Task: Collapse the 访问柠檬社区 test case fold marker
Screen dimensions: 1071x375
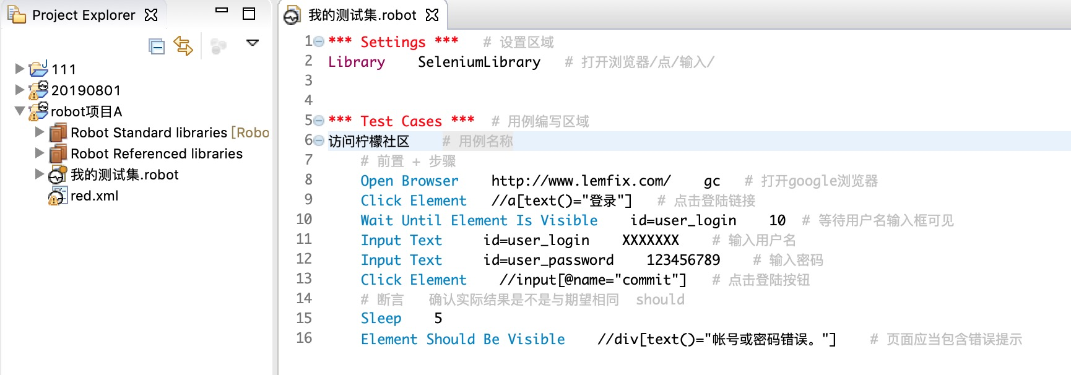Action: [319, 140]
